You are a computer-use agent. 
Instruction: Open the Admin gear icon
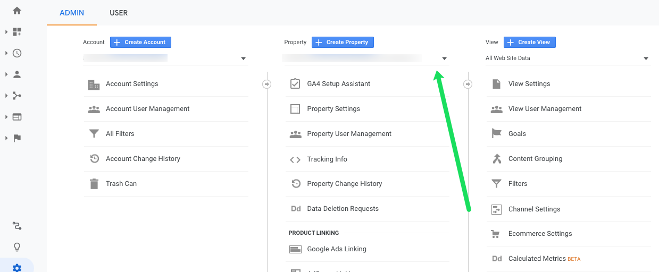pyautogui.click(x=17, y=268)
